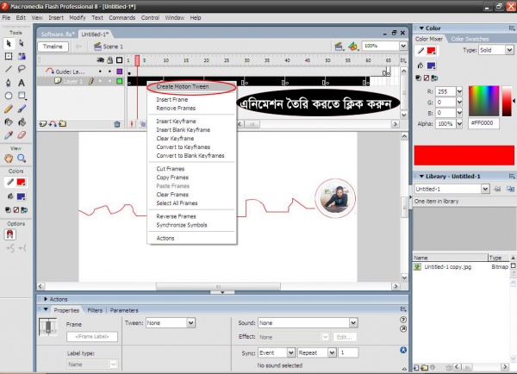Open the Commands menu
Screen dimensions: 517x374
tap(122, 18)
